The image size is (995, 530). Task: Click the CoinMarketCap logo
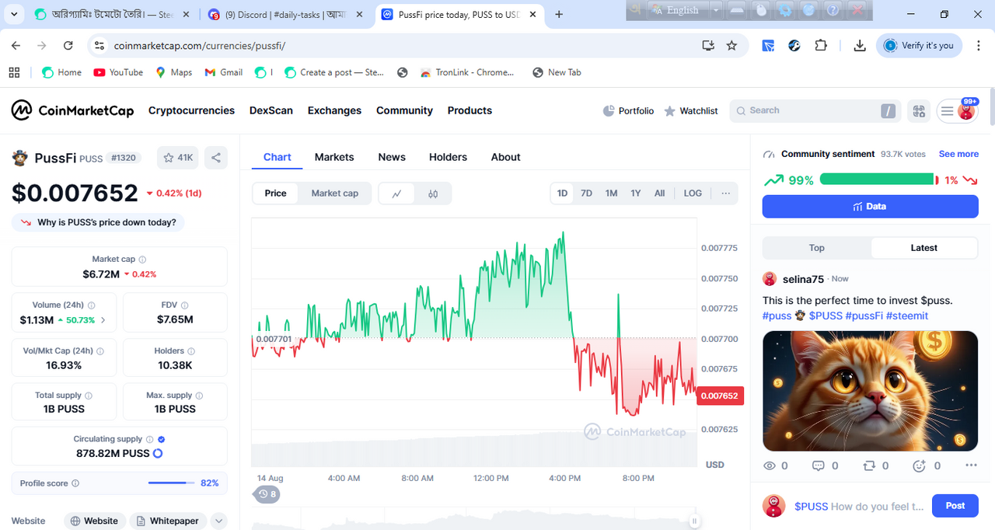click(x=72, y=110)
